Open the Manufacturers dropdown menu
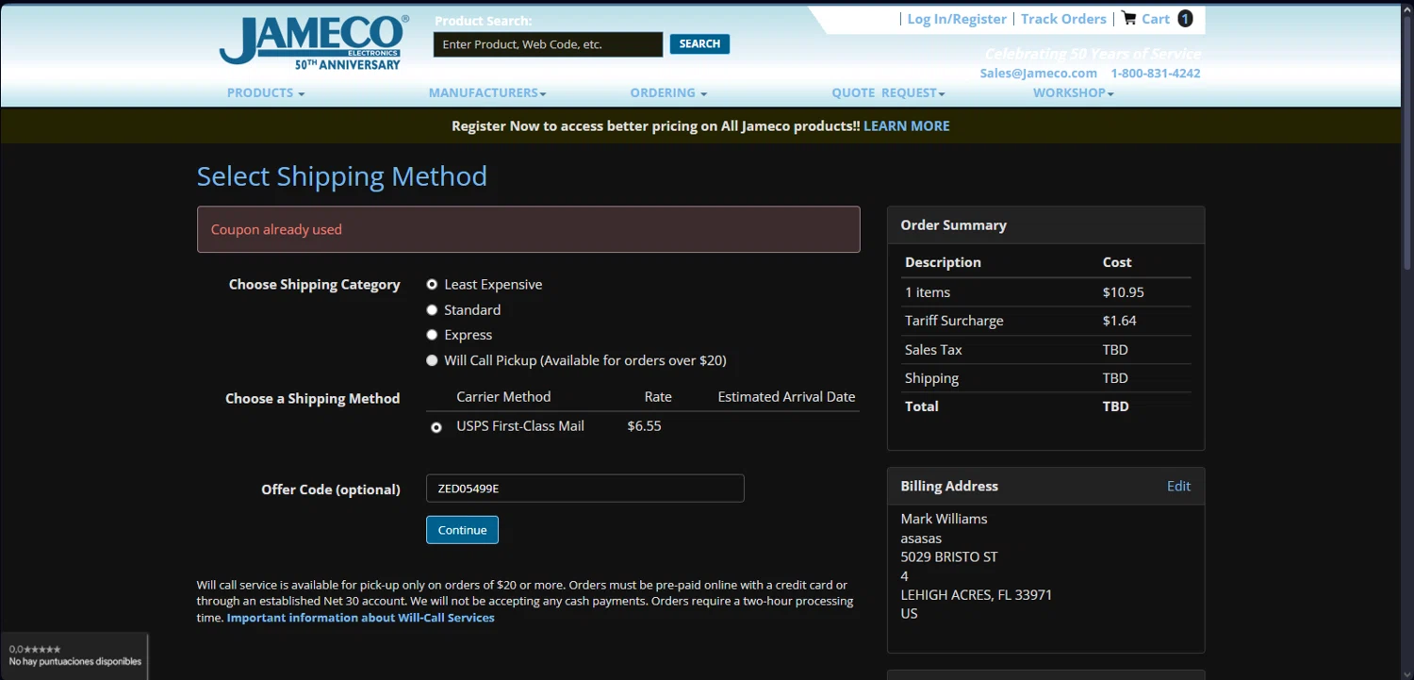This screenshot has height=680, width=1414. (x=486, y=92)
